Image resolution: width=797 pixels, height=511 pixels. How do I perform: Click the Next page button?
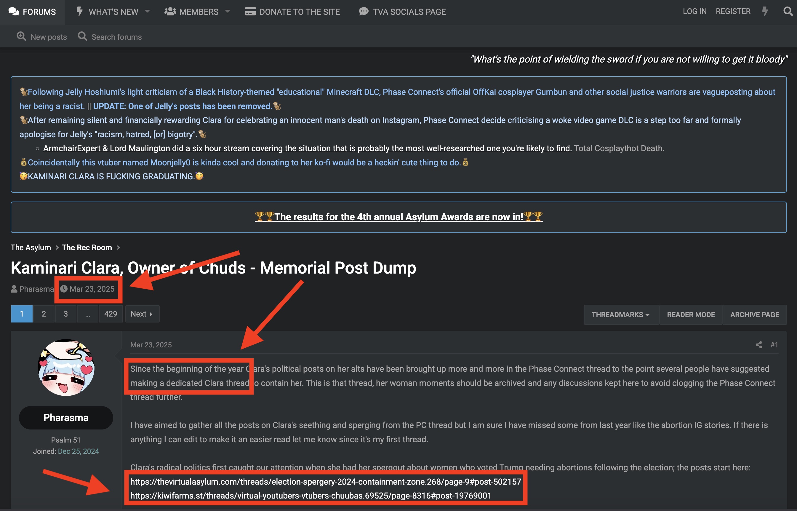point(142,314)
